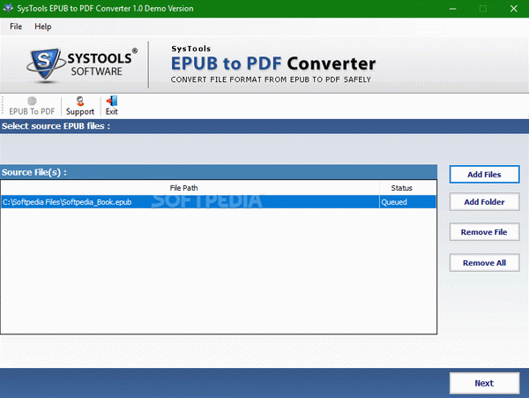The height and width of the screenshot is (398, 529).
Task: Click the Exit toolbar icon
Action: tap(112, 106)
